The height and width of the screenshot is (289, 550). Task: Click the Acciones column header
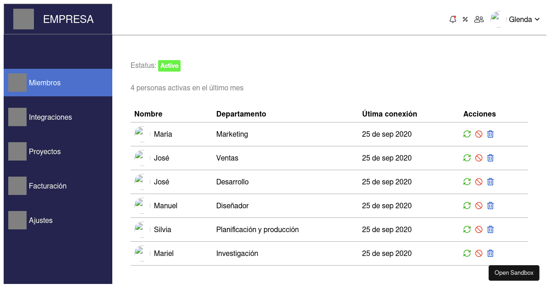tap(479, 114)
